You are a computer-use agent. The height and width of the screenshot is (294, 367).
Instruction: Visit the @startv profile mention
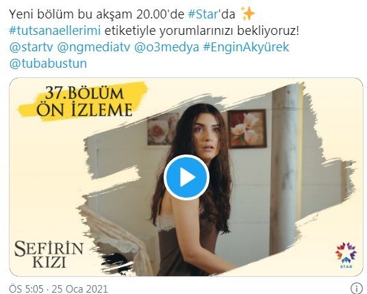pos(31,47)
